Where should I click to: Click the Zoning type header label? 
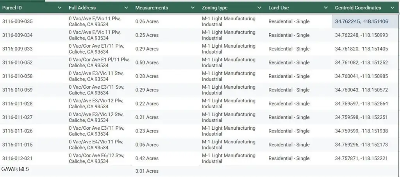tap(214, 8)
